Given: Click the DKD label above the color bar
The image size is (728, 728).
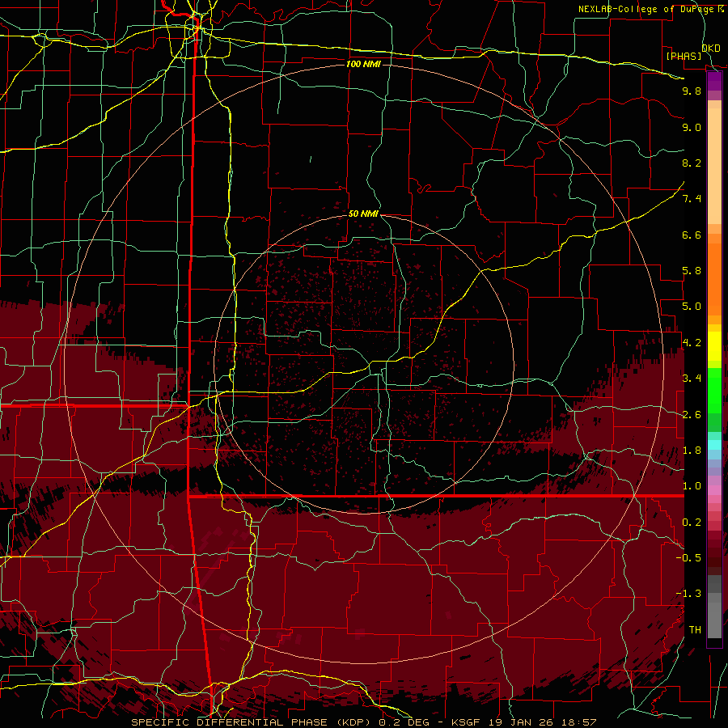Looking at the screenshot, I should coord(711,48).
